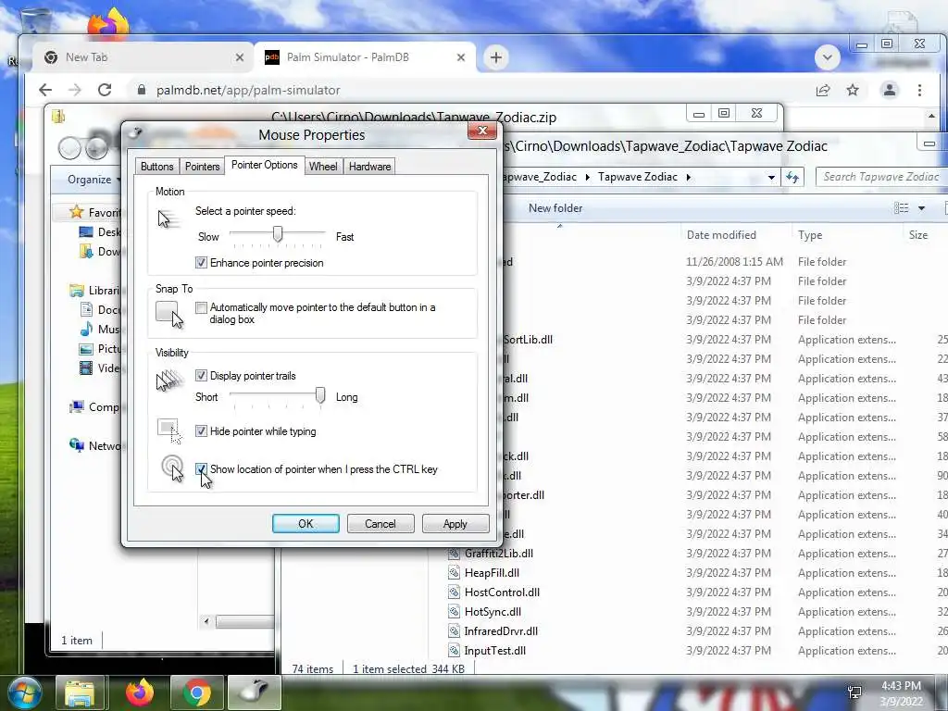Click Apply in Mouse Properties

455,524
